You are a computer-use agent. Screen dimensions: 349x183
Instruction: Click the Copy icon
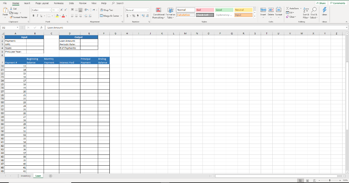(11, 13)
